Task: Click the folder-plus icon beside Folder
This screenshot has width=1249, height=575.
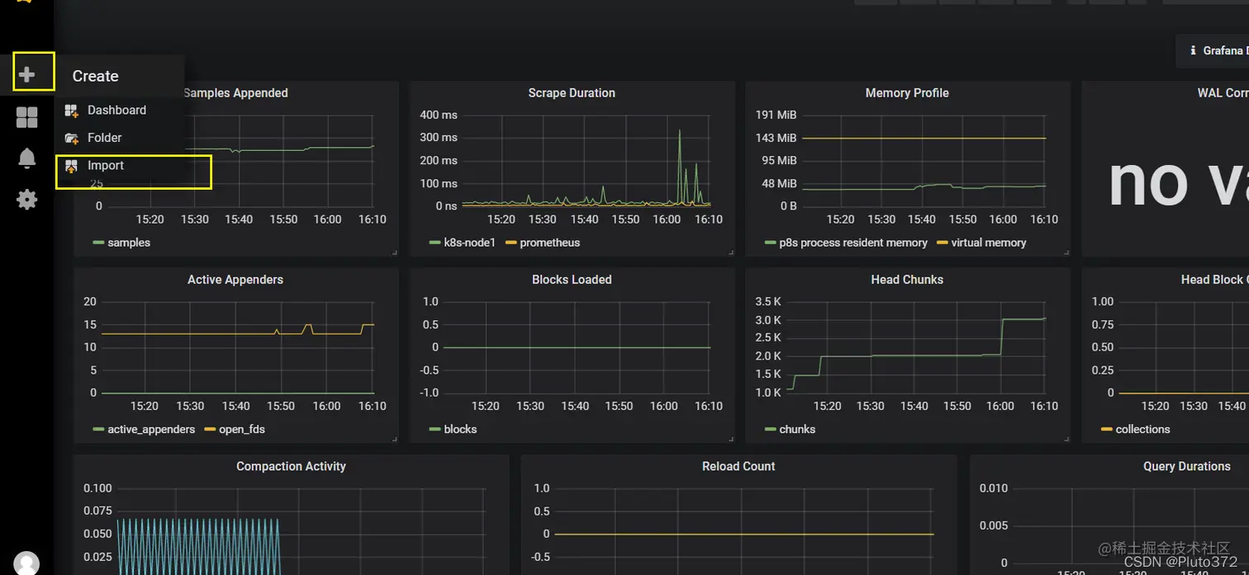Action: 72,138
